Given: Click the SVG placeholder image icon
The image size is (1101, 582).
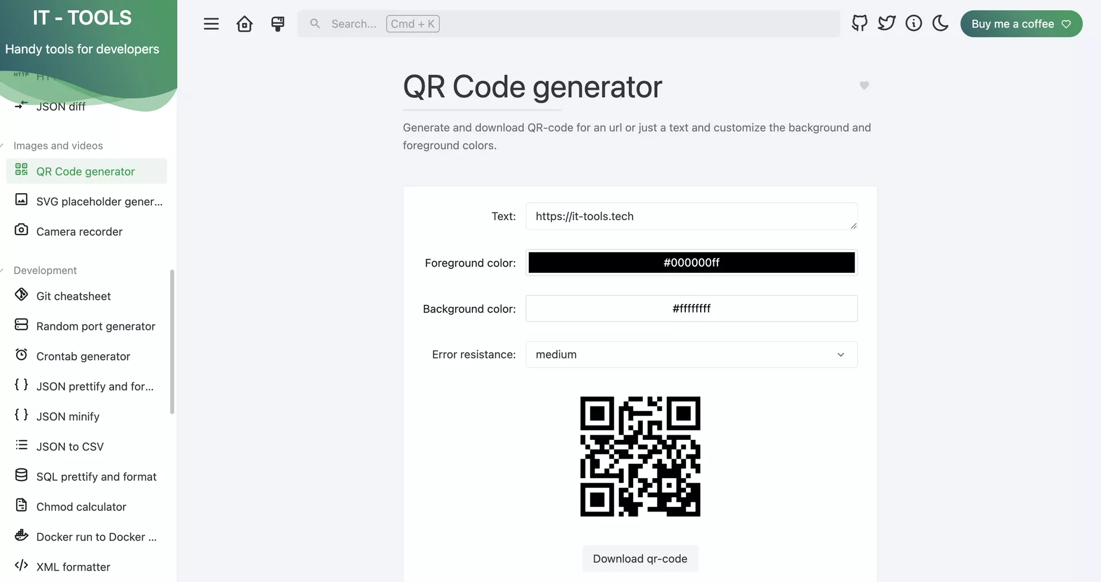Looking at the screenshot, I should pos(21,199).
